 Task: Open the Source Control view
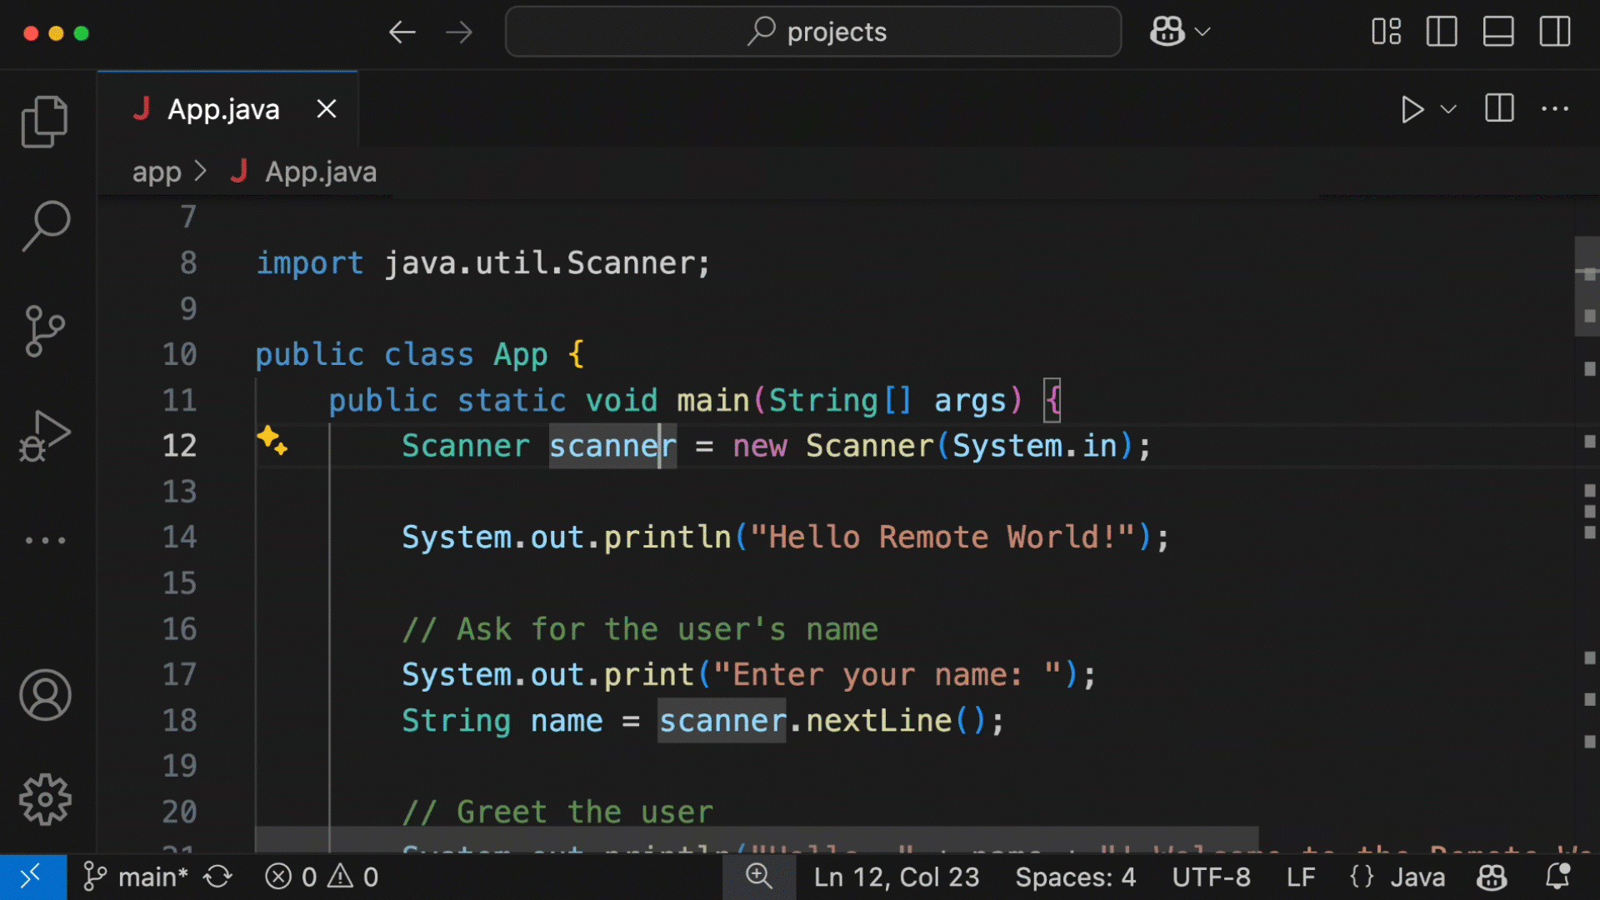coord(45,331)
